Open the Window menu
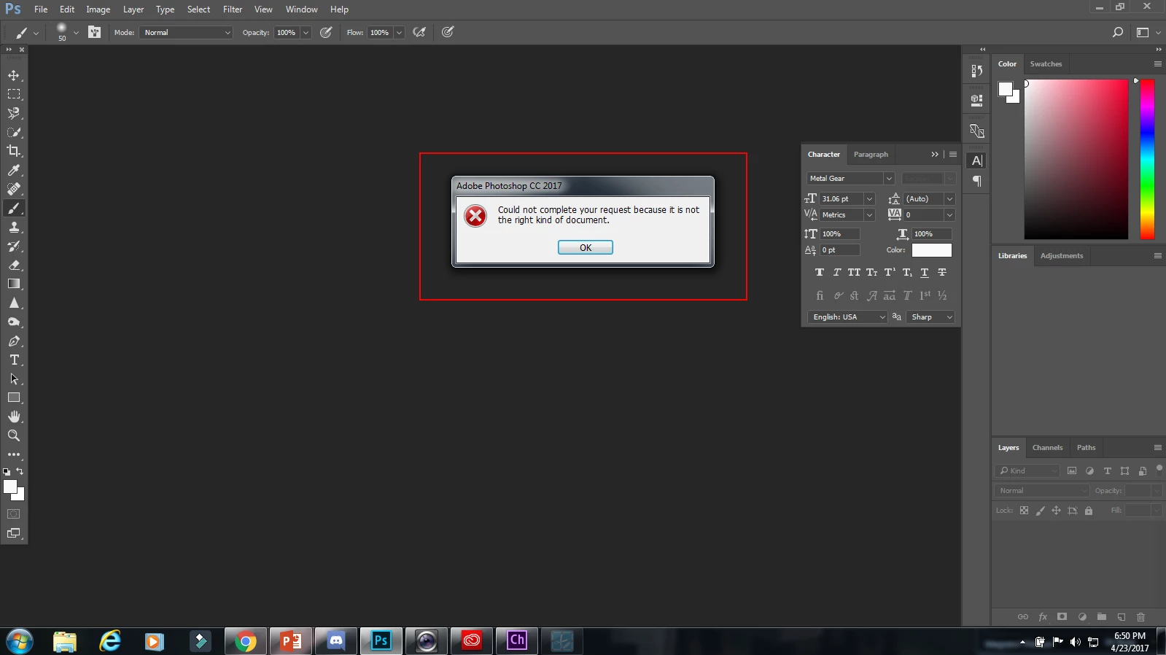 coord(302,9)
